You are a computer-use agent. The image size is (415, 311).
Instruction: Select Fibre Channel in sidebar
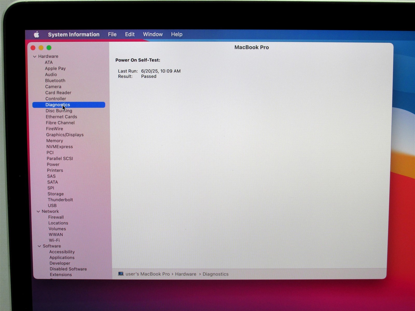pyautogui.click(x=60, y=123)
